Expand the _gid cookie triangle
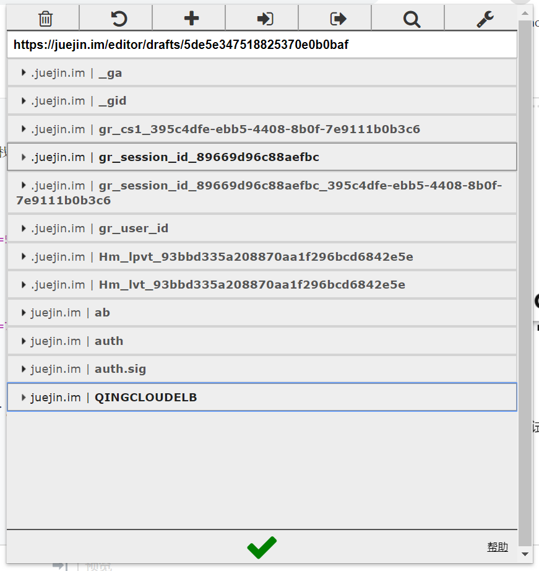 [24, 100]
